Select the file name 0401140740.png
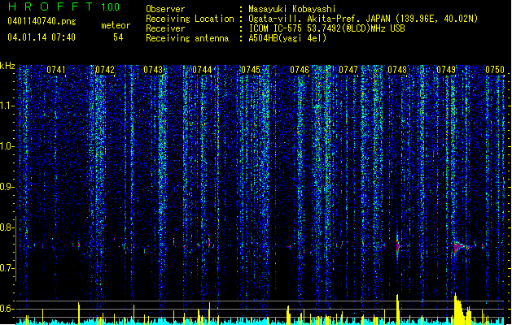Screen dimensions: 512x325 42,21
